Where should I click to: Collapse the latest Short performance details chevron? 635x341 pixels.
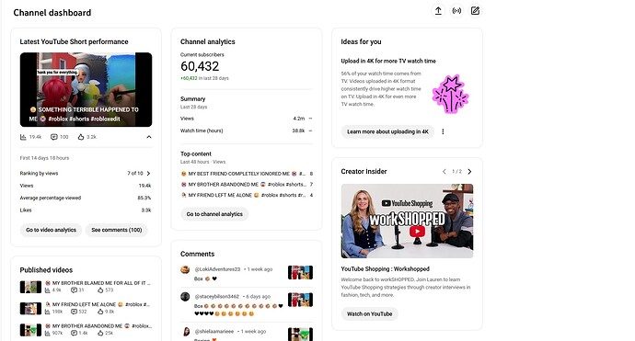coord(148,137)
